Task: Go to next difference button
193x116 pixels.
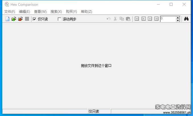Action: (150, 19)
